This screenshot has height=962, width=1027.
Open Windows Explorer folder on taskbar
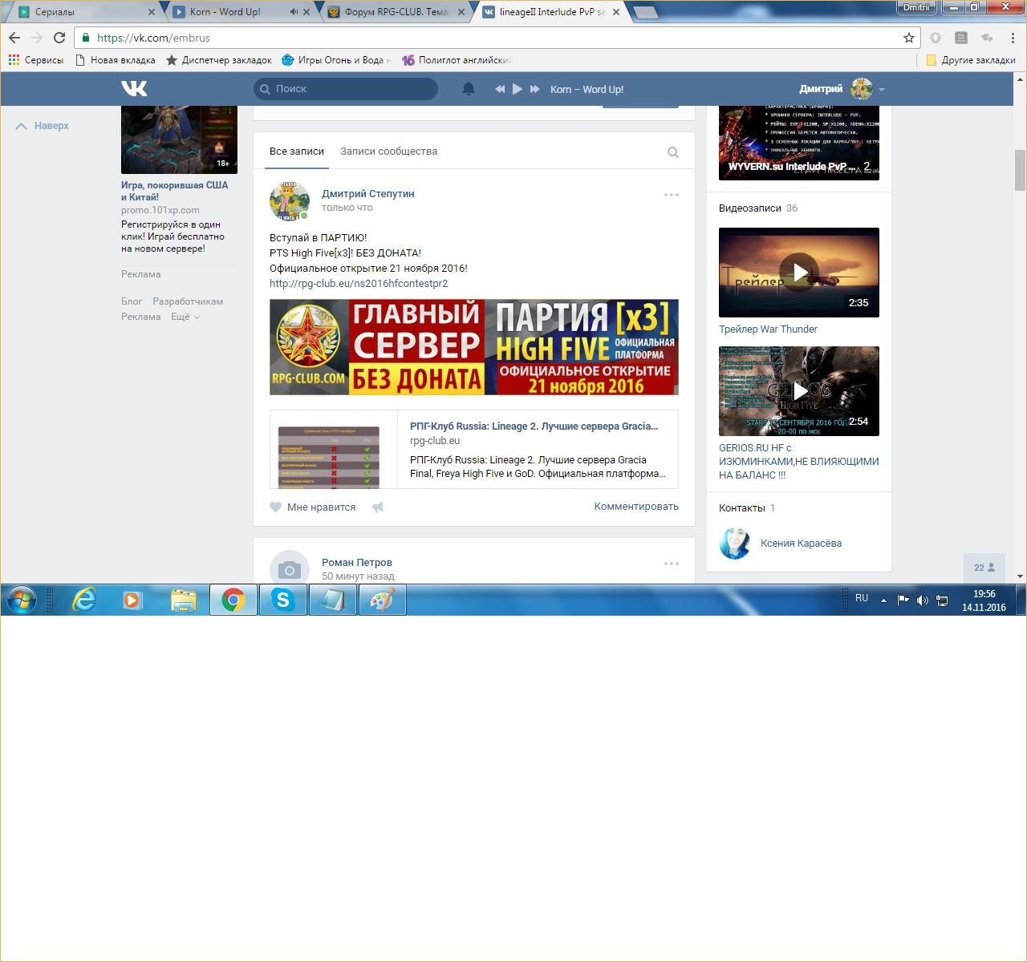click(183, 600)
